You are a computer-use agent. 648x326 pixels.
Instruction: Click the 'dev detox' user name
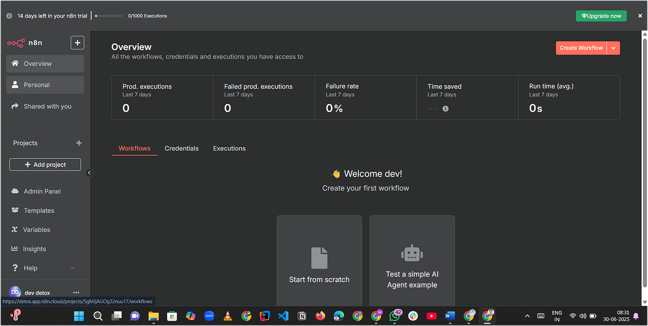pos(37,293)
